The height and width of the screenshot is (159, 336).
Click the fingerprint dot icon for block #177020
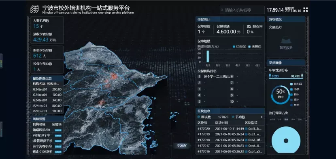click(x=246, y=129)
